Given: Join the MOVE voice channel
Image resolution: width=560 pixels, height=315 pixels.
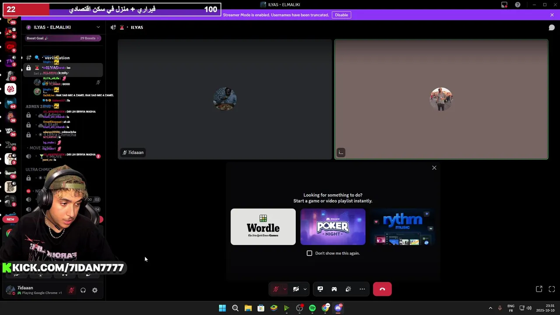Looking at the screenshot, I should [63, 156].
